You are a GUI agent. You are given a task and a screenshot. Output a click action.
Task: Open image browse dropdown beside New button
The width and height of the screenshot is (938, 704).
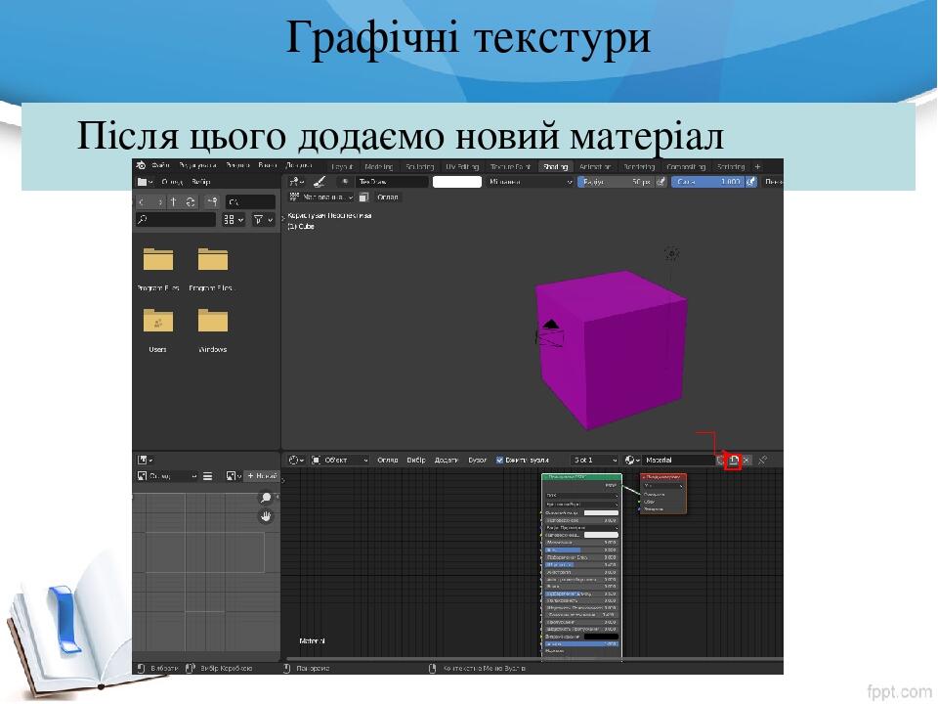233,476
